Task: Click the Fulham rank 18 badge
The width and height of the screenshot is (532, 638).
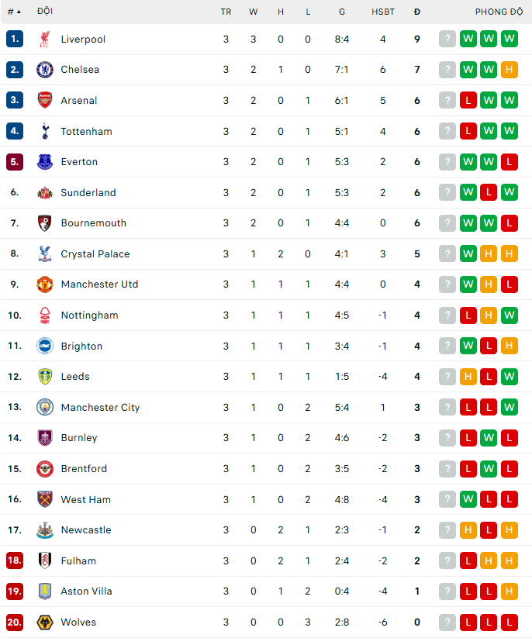Action: pos(15,560)
